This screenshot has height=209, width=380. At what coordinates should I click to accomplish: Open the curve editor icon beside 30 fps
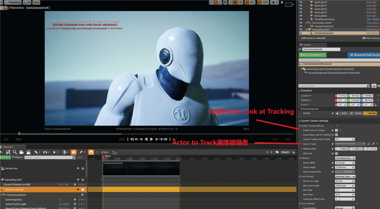tap(115, 152)
